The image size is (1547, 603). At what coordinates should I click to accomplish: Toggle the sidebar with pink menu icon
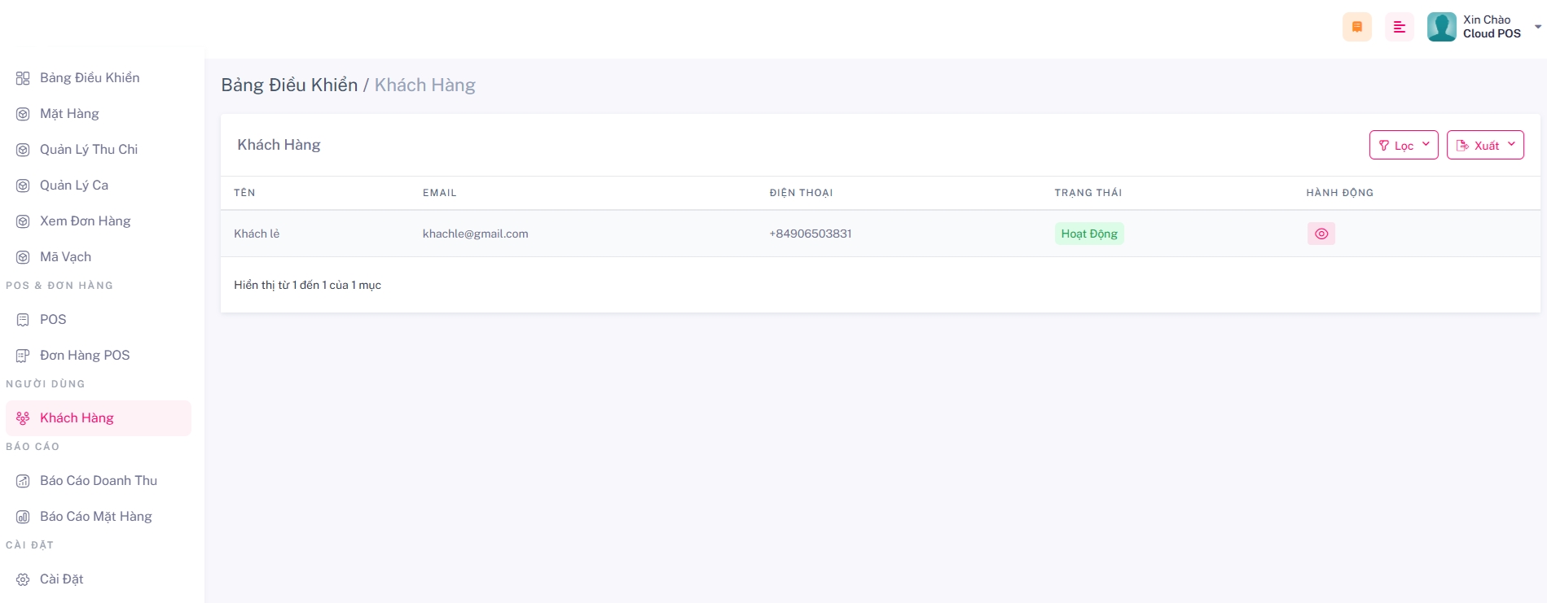[x=1399, y=27]
